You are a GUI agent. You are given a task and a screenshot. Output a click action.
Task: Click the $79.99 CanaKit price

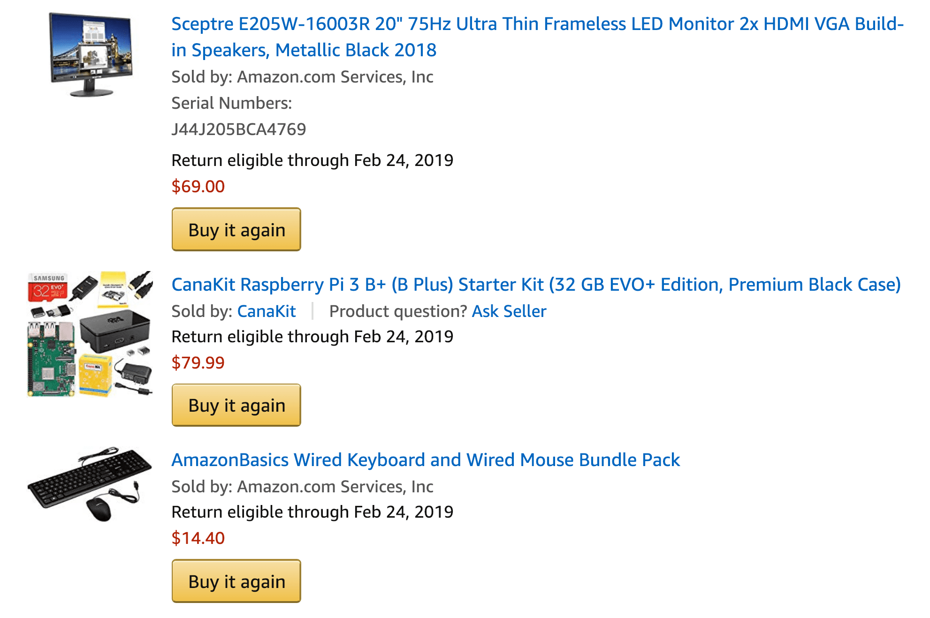tap(198, 363)
